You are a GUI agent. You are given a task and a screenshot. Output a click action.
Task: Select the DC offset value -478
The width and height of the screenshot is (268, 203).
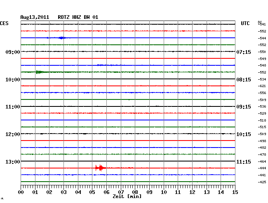click(262, 155)
